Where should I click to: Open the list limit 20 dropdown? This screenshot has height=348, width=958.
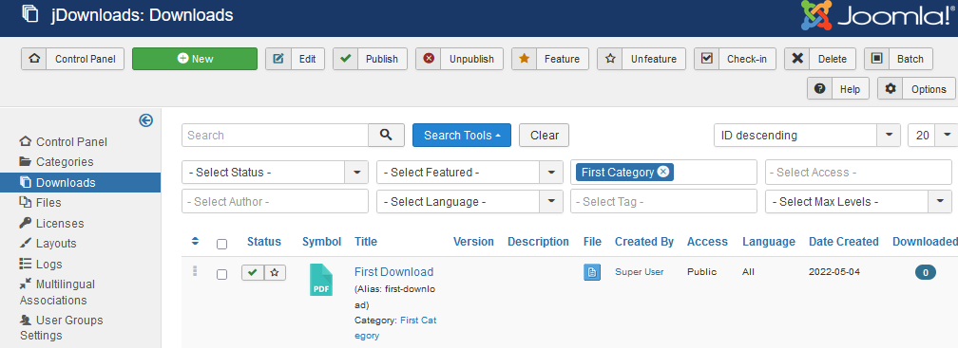click(933, 136)
